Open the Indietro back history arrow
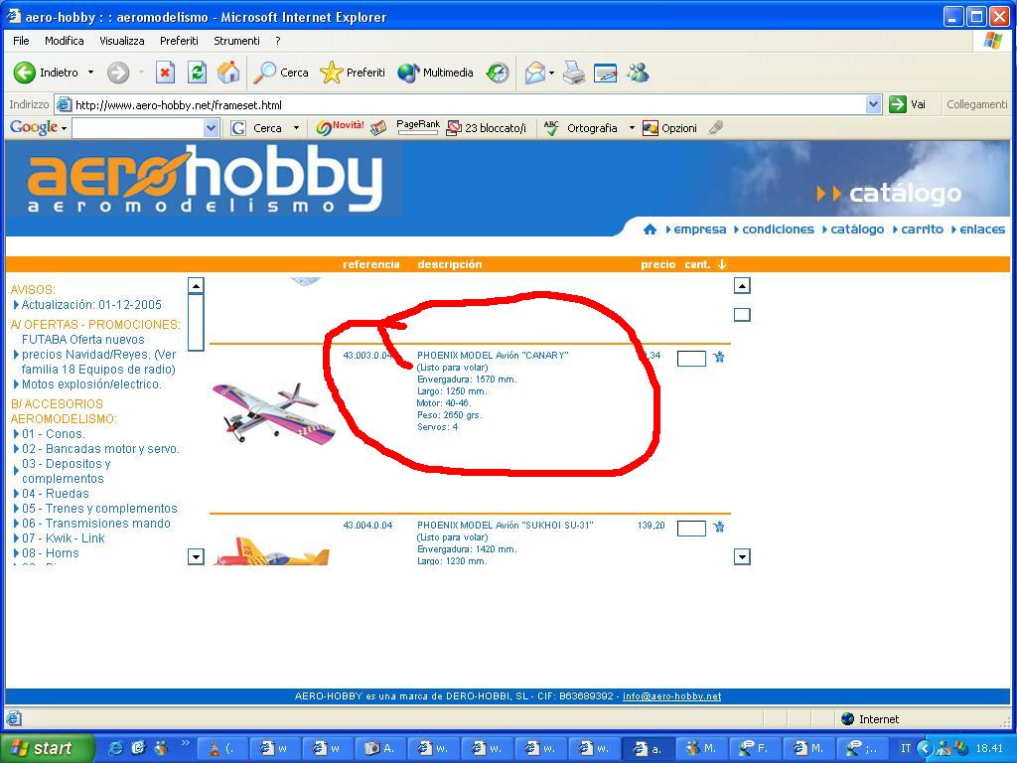The width and height of the screenshot is (1017, 763). 90,73
